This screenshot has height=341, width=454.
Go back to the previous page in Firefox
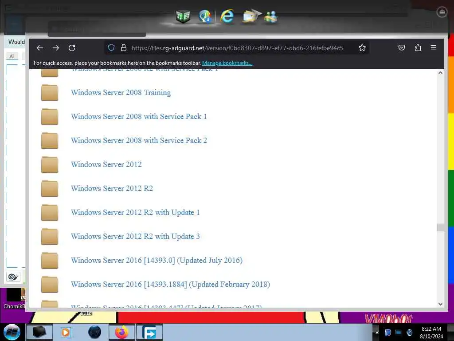(39, 48)
